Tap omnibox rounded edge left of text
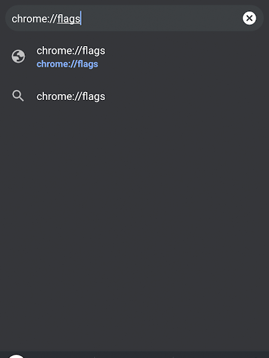Viewport: 269px width, 358px height. click(x=8, y=18)
